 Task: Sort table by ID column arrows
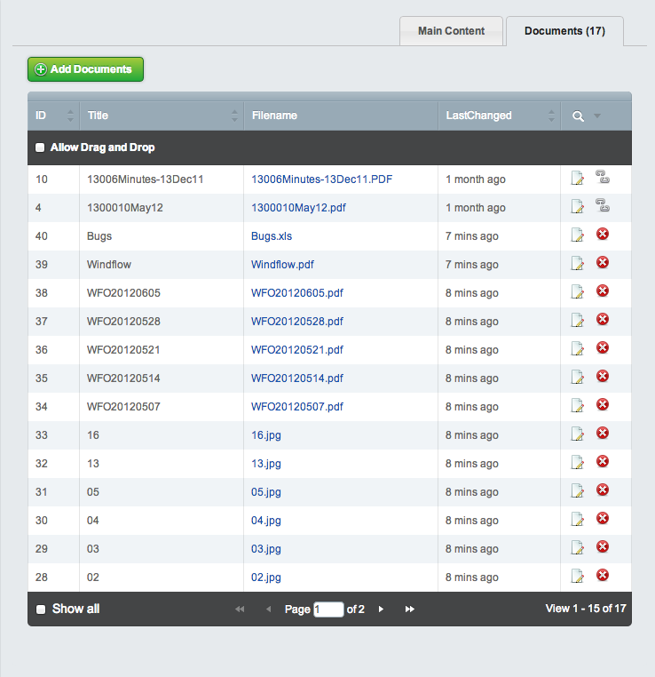click(x=71, y=115)
